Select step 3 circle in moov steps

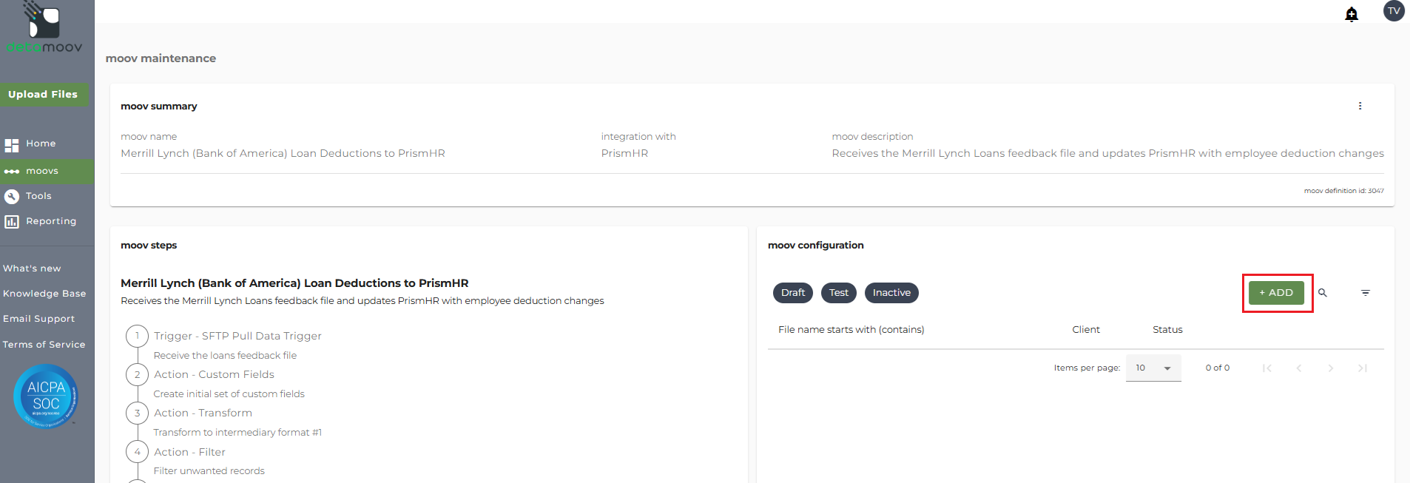point(137,413)
